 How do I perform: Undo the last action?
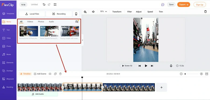tap(44, 5)
